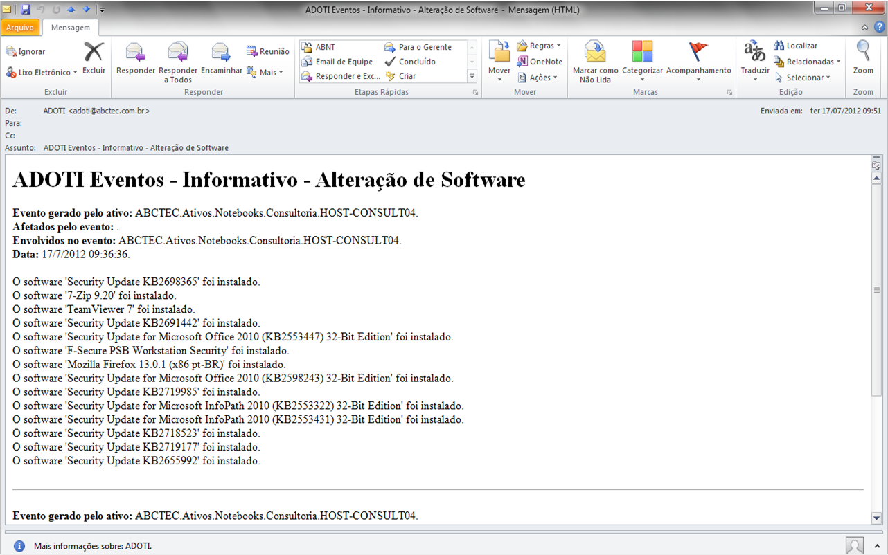
Task: Click sent date 'ter 17/07/2012 09:51'
Action: [x=846, y=111]
